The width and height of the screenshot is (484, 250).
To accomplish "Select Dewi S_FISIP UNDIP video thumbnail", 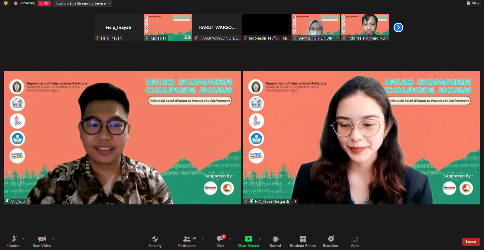I will coord(316,27).
